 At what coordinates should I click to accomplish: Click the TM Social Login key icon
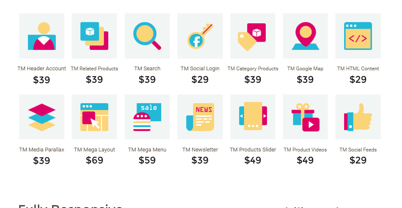click(x=200, y=36)
